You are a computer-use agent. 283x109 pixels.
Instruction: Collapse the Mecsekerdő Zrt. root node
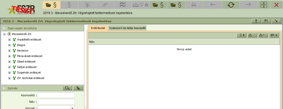4,34
